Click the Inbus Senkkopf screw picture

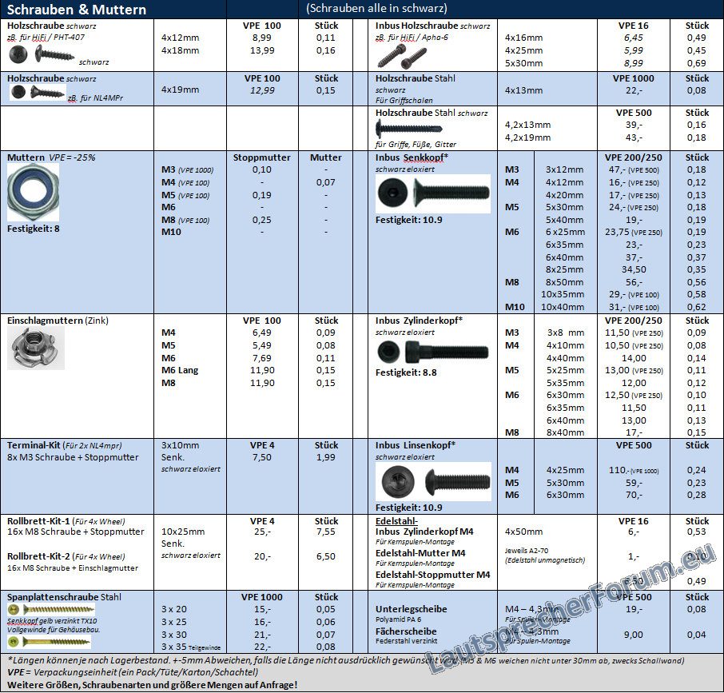433,193
